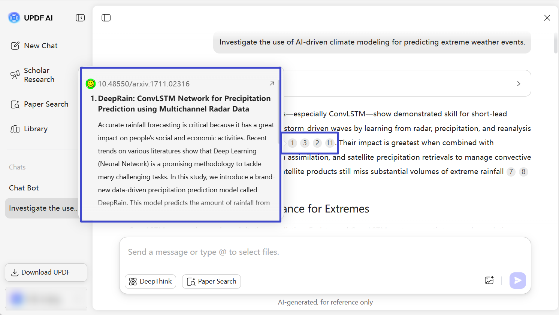
Task: Collapse the left sidebar with the toggle icon
Action: (80, 18)
